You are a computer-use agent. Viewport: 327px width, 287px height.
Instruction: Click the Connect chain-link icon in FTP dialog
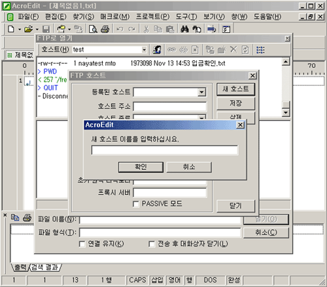point(171,50)
